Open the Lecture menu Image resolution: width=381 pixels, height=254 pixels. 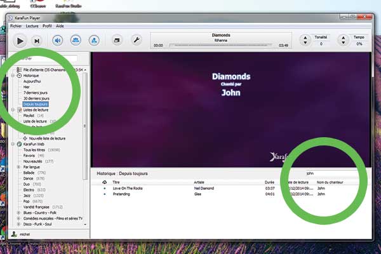[x=31, y=26]
